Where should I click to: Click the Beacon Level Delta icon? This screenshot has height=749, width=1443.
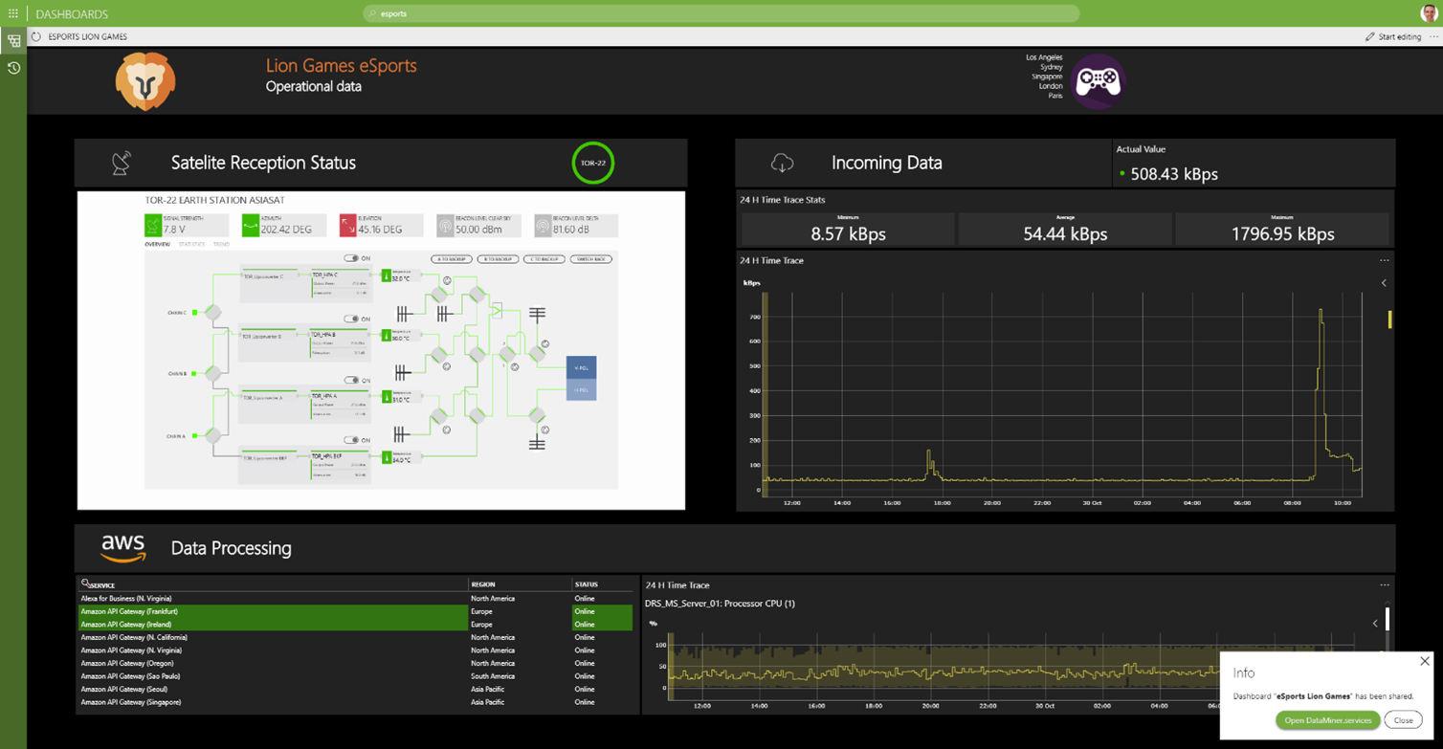tap(543, 226)
